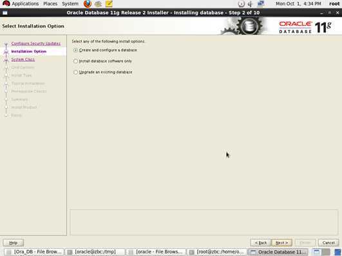Minimize the Oracle installer window
The height and width of the screenshot is (256, 342).
tap(322, 13)
